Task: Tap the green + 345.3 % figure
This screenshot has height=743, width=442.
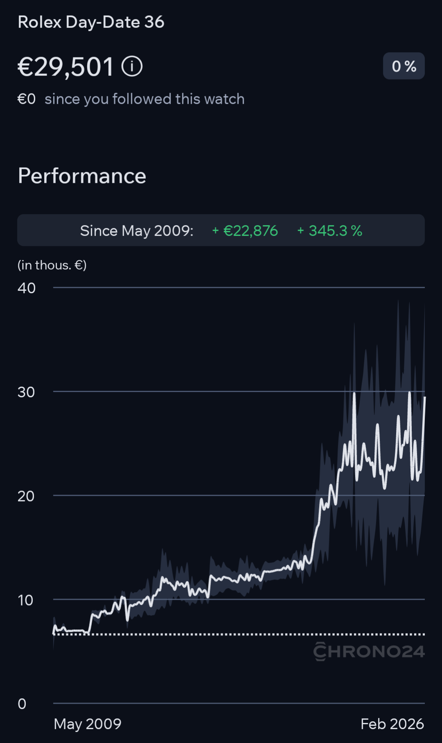Action: (x=330, y=231)
